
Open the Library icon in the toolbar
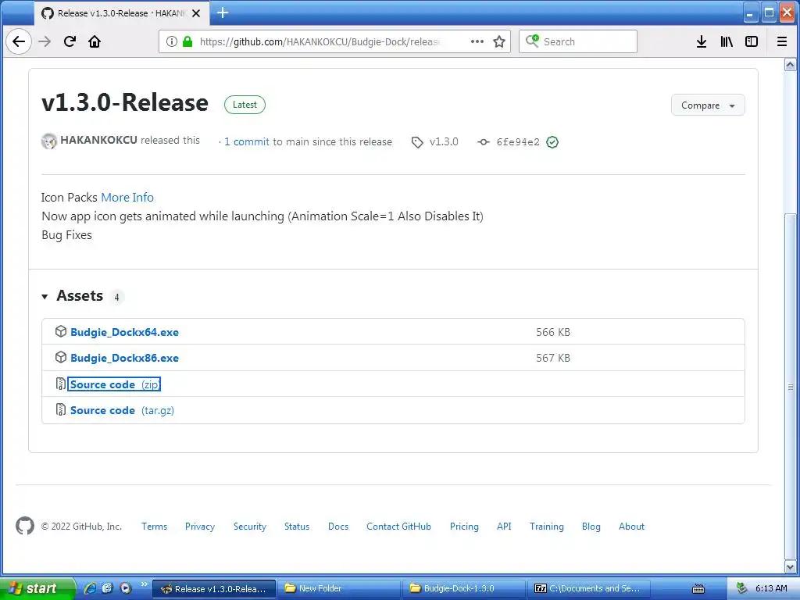coord(727,41)
